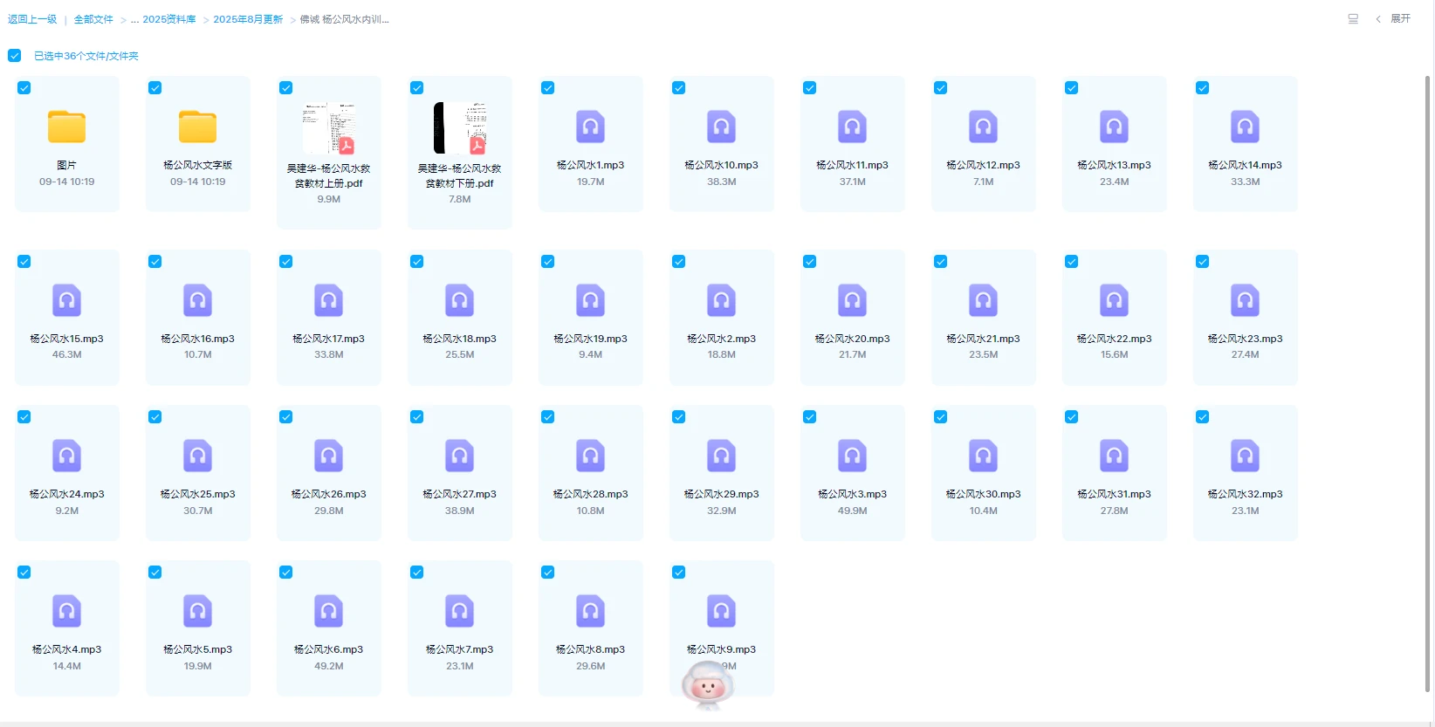Uncheck the checkbox on 杨公风水10.mp3

(x=678, y=88)
